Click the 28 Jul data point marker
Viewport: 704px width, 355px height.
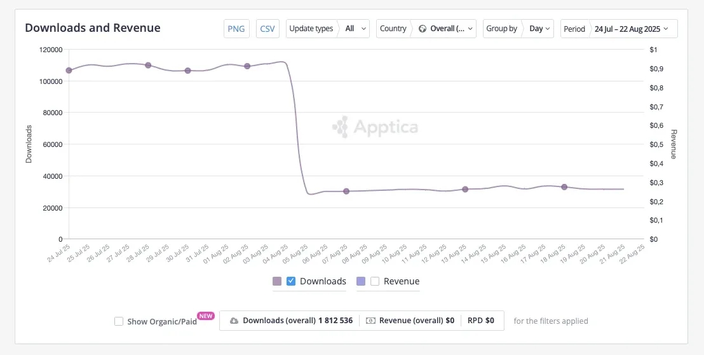(x=148, y=66)
